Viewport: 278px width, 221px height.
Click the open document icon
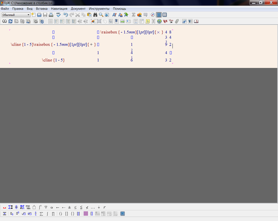pyautogui.click(x=39, y=15)
